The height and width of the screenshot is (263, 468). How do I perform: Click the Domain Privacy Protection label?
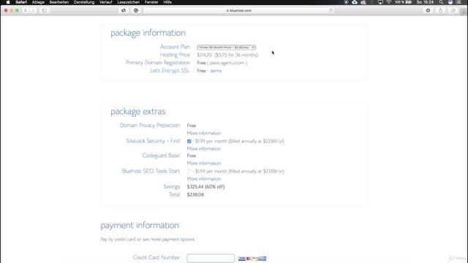coord(150,125)
